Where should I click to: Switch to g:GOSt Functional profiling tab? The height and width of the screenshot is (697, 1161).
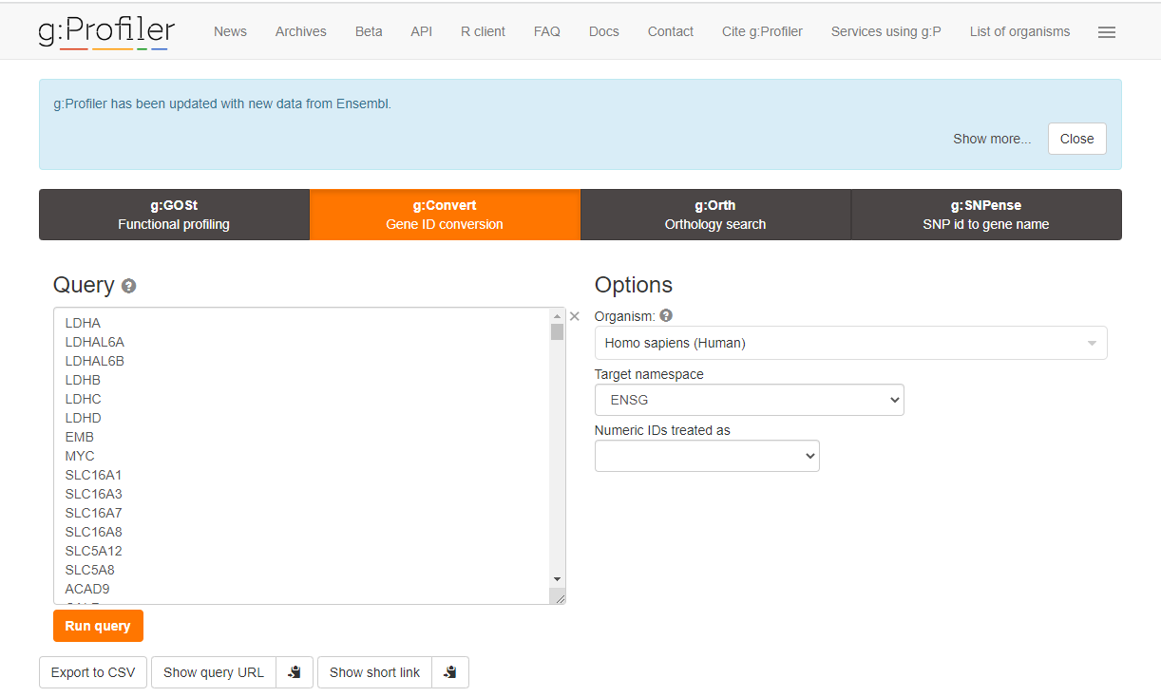pyautogui.click(x=174, y=215)
